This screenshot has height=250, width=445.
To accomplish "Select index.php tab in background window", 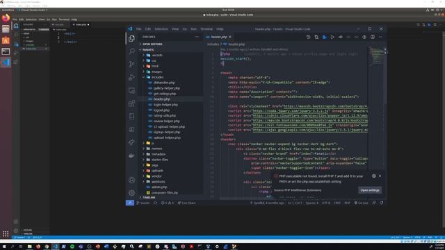I will pos(81,25).
